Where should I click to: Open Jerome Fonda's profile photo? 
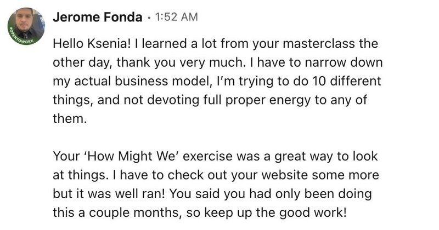click(x=26, y=26)
